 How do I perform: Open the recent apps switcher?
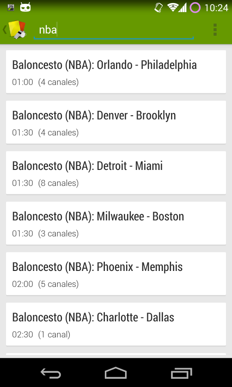tap(181, 373)
